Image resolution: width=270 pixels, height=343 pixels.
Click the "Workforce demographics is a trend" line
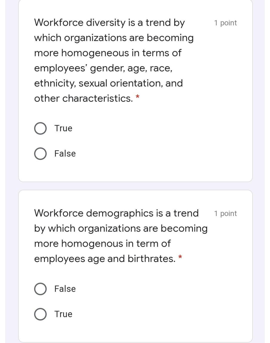(x=116, y=213)
